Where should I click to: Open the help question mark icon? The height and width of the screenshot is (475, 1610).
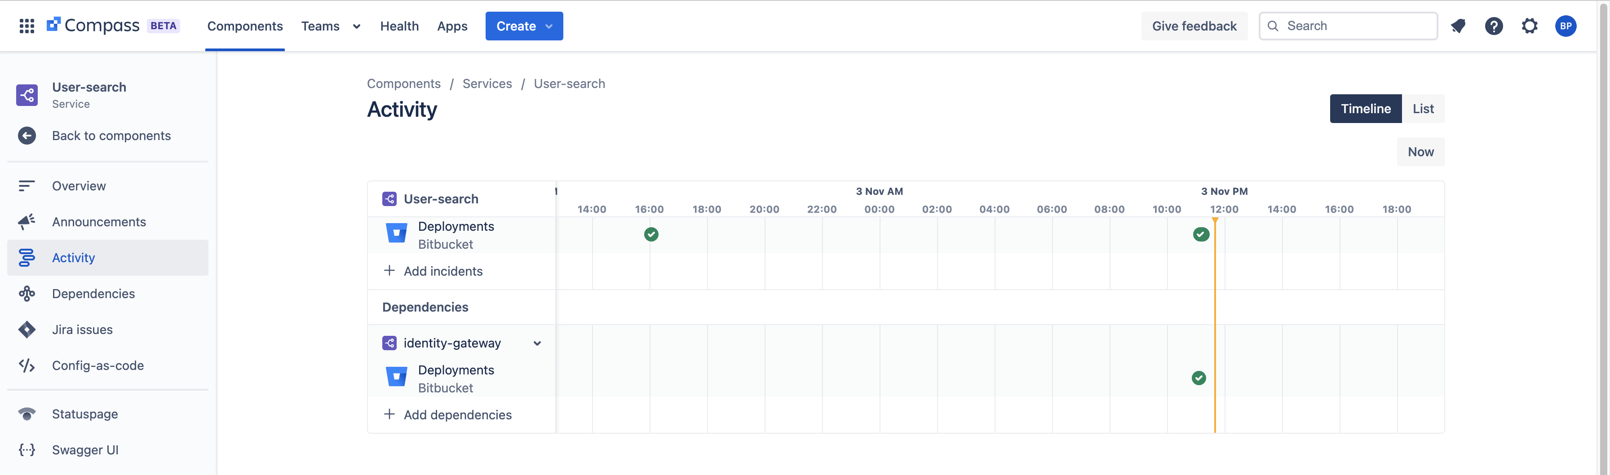point(1494,26)
